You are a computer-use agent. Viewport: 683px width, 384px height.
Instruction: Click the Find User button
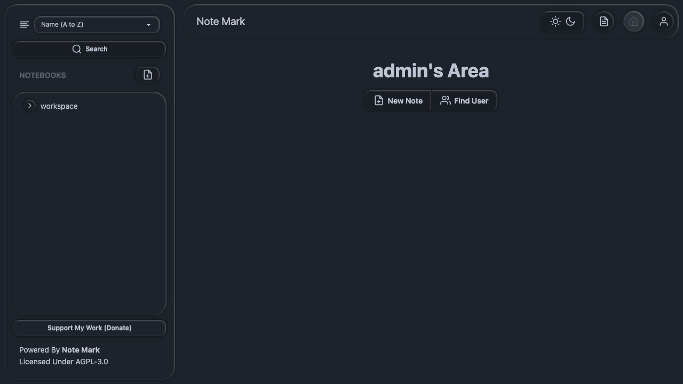click(x=464, y=101)
